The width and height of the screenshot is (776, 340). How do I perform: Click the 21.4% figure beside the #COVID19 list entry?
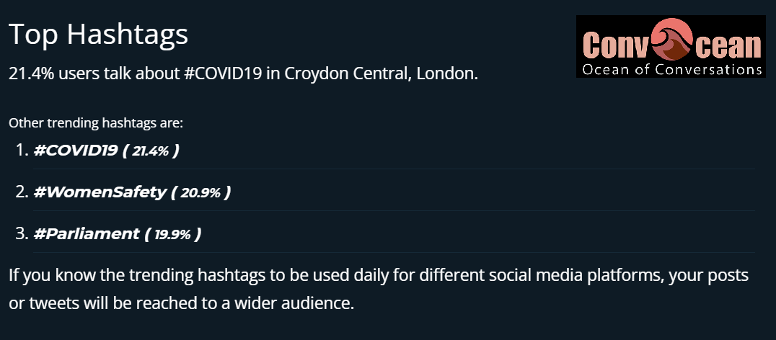click(150, 151)
